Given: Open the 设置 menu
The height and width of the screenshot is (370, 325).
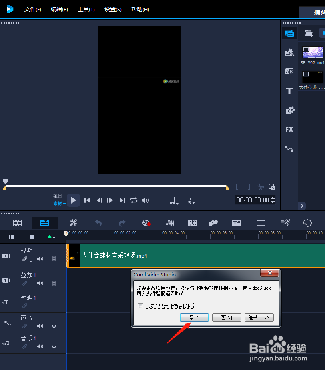Looking at the screenshot, I should (x=112, y=9).
